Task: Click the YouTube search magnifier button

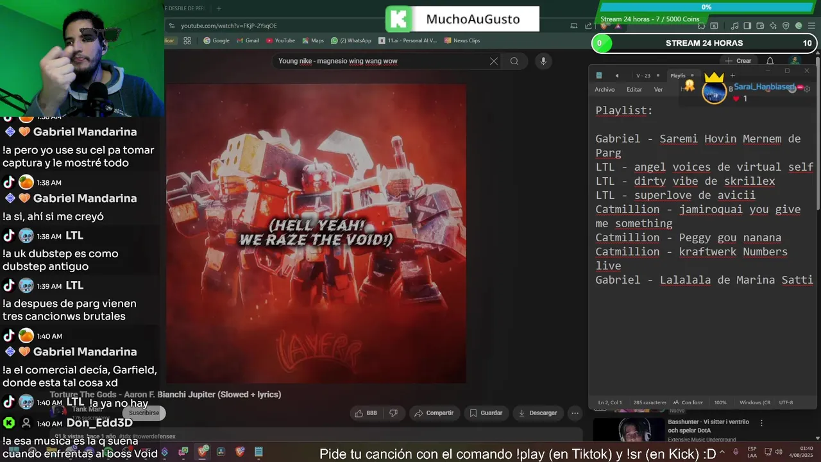Action: pos(514,61)
